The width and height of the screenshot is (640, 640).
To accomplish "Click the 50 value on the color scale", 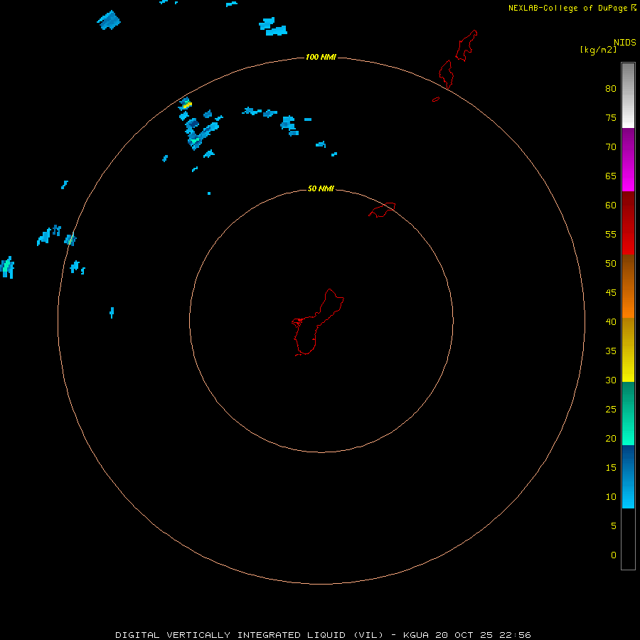I will (x=611, y=264).
